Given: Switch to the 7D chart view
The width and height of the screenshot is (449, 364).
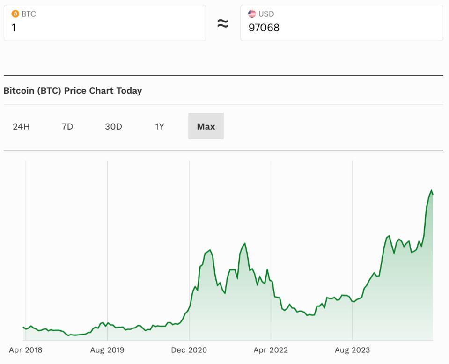Looking at the screenshot, I should click(x=67, y=126).
